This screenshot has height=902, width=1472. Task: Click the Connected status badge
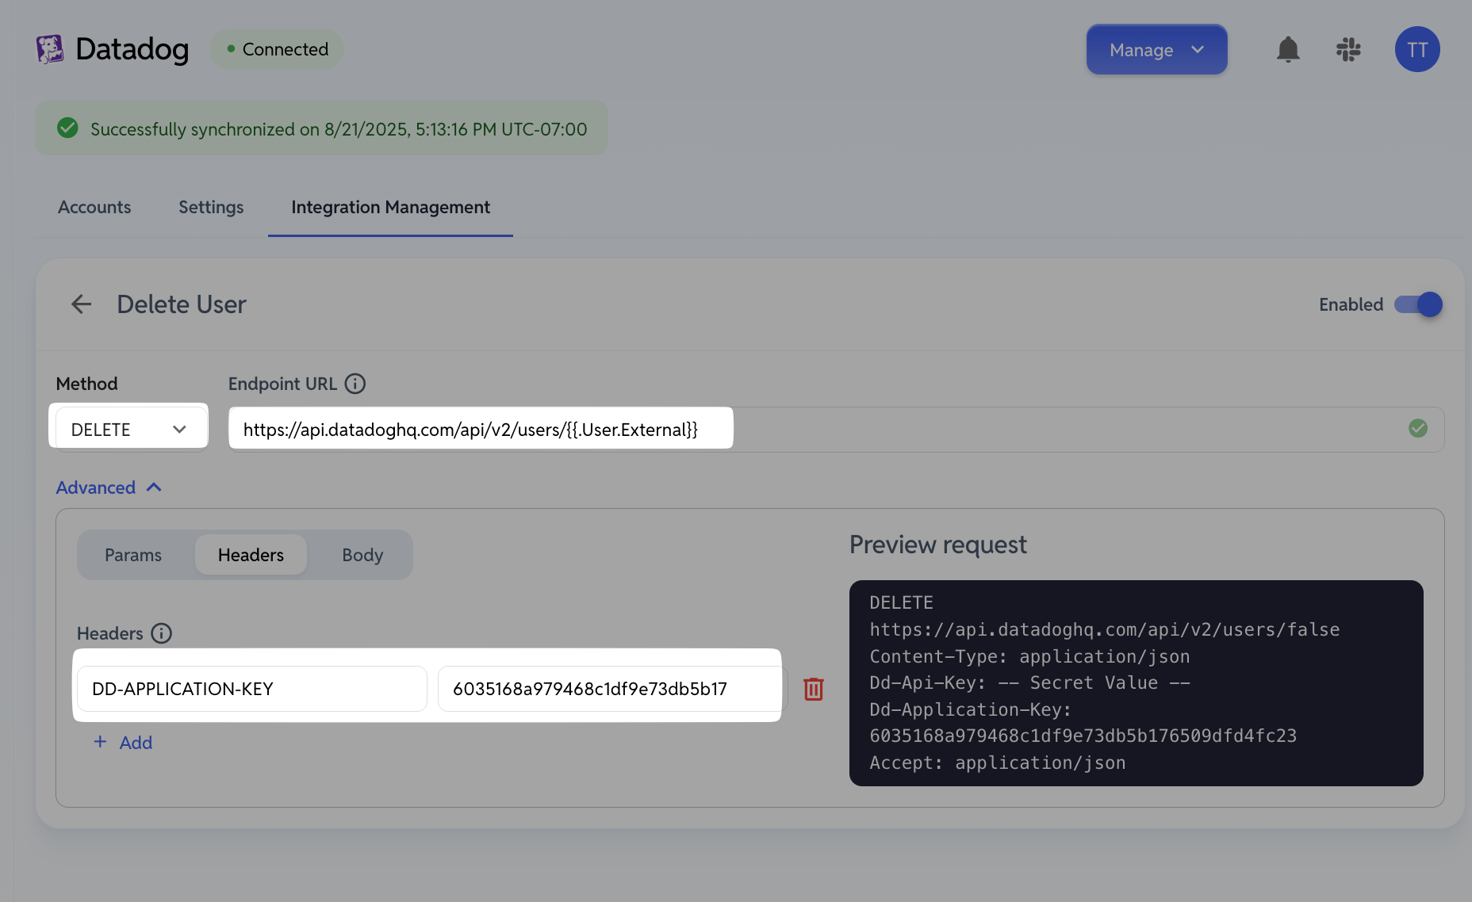pos(276,49)
